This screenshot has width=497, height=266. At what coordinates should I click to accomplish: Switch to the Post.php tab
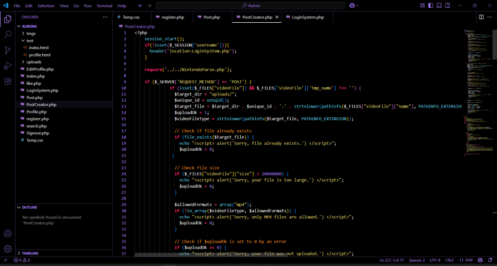[212, 17]
